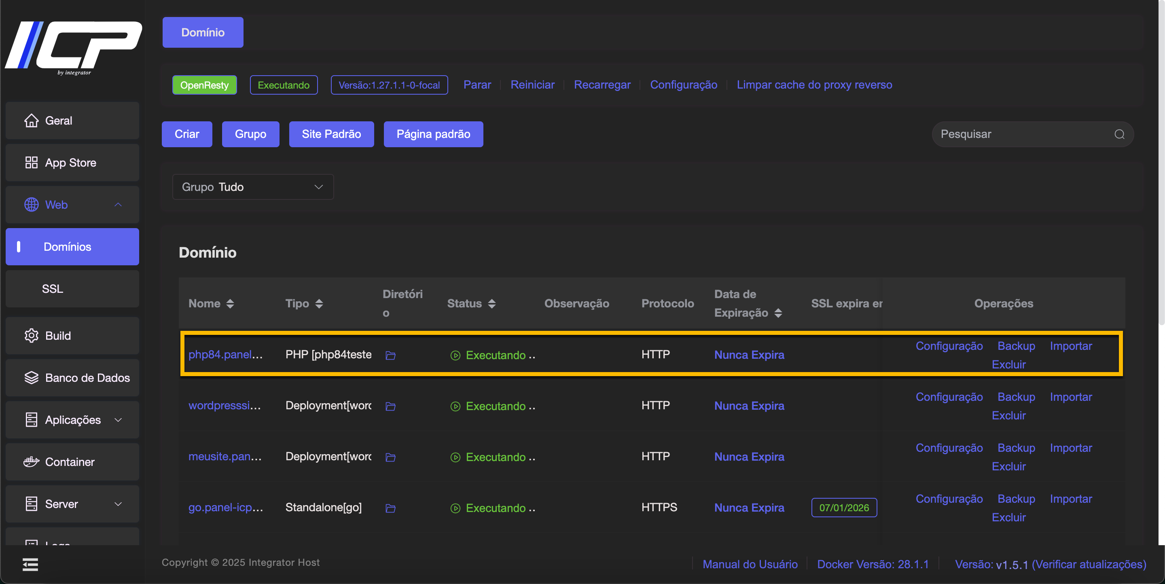The width and height of the screenshot is (1165, 584).
Task: Open folder icon for go.panel-icp domain
Action: coord(390,508)
